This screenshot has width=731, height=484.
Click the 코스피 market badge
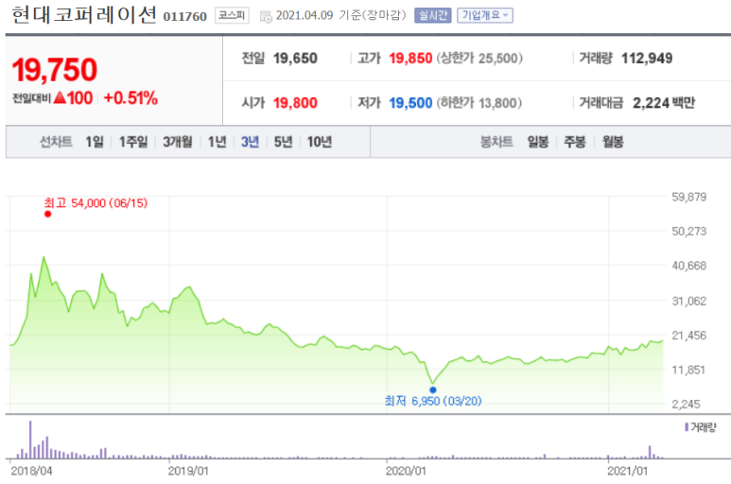(x=232, y=15)
